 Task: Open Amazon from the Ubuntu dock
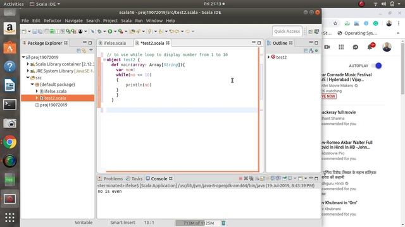click(9, 28)
